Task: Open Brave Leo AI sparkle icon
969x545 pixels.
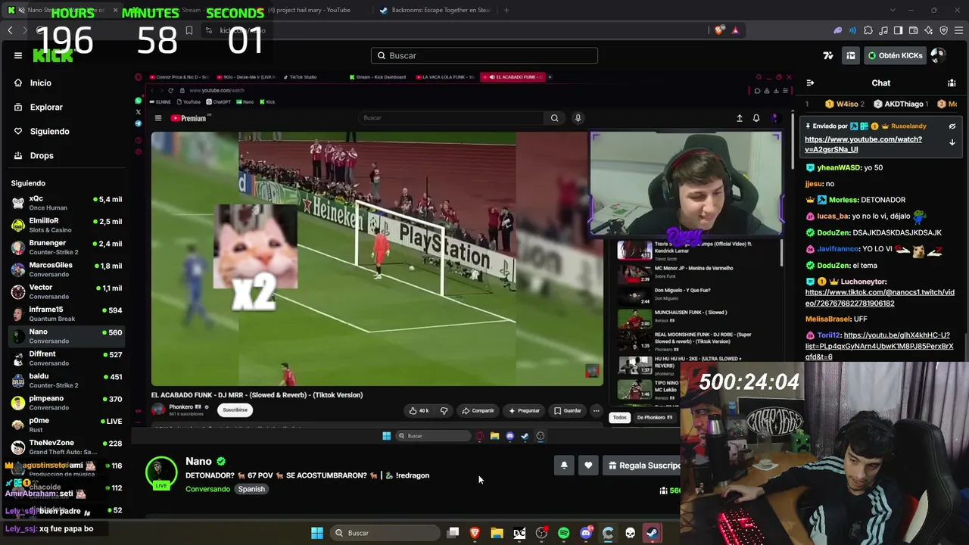Action: click(928, 30)
